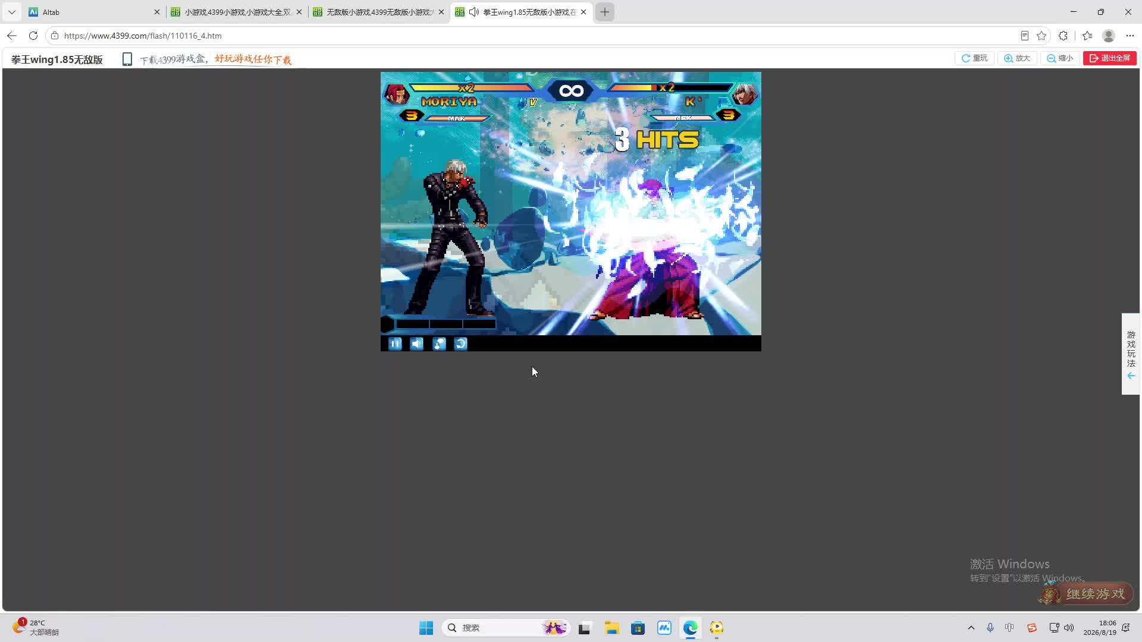Open the notification bell icon

[x=1126, y=628]
